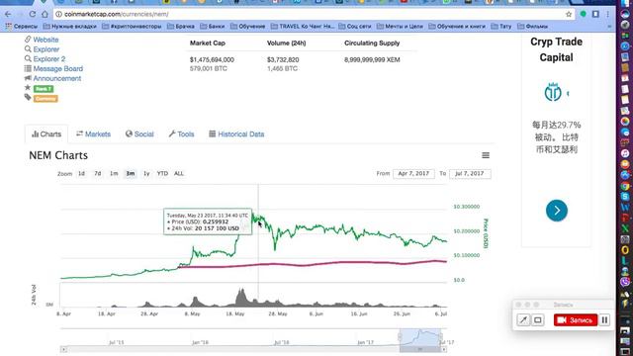Pause the recording in recorder window
This screenshot has width=633, height=356.
pos(604,320)
